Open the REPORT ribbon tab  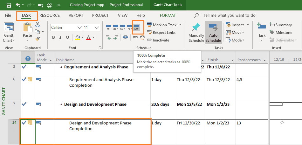[x=76, y=15]
